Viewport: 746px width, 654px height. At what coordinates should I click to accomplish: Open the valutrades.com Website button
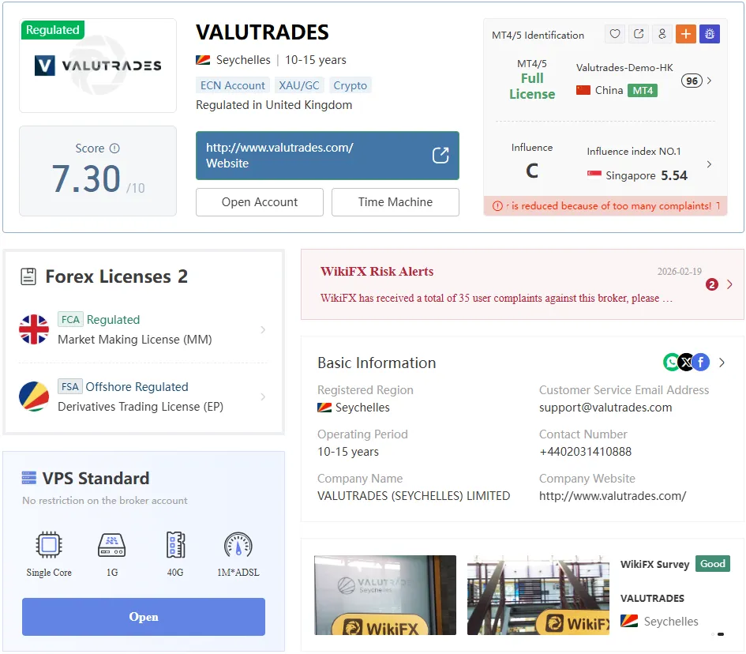click(x=328, y=156)
